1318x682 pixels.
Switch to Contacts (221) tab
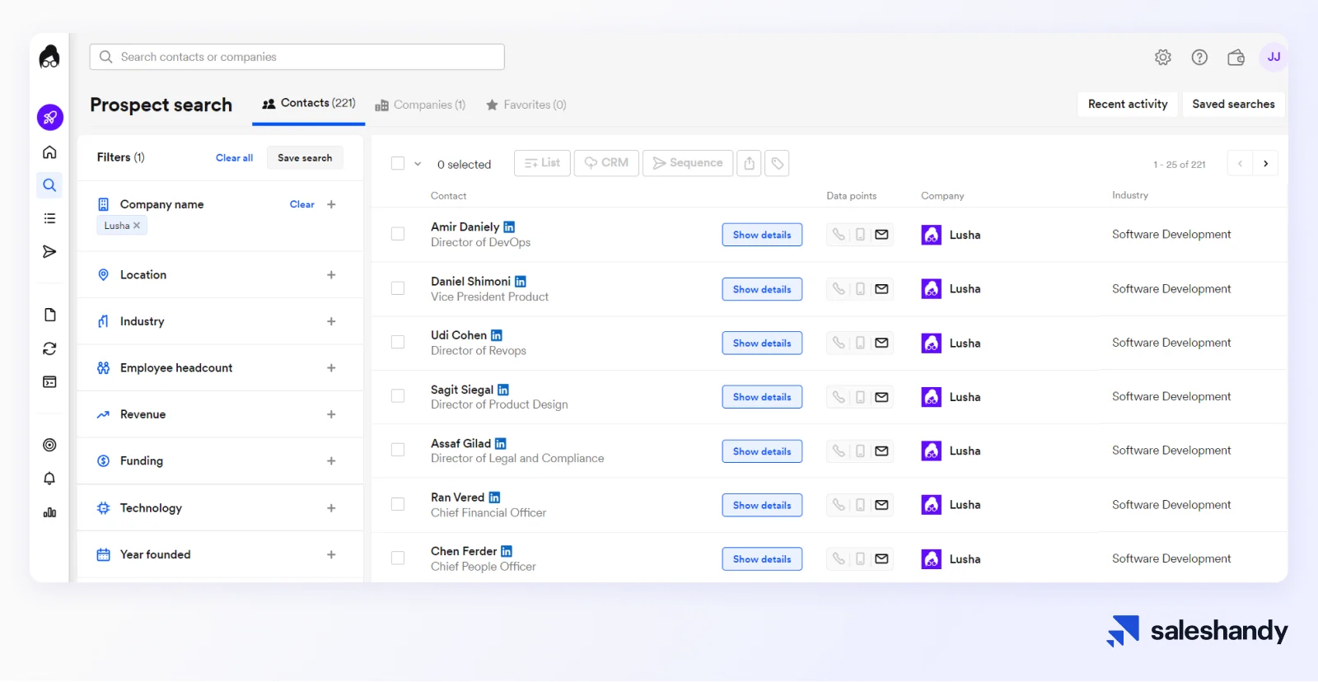[x=309, y=104]
